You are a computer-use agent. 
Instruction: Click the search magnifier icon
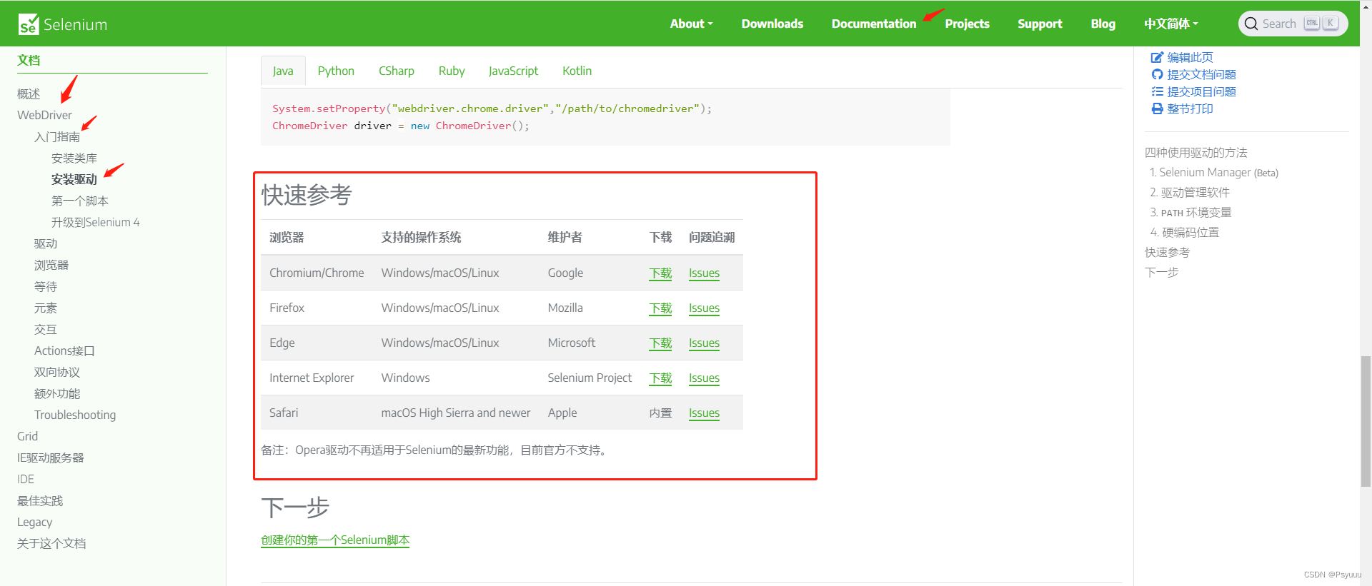click(1251, 24)
